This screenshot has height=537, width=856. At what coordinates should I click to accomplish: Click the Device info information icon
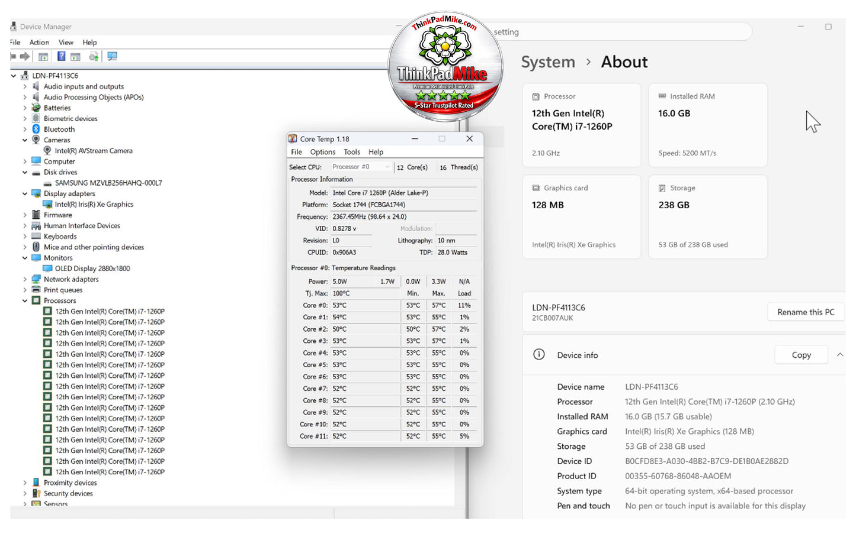click(538, 355)
